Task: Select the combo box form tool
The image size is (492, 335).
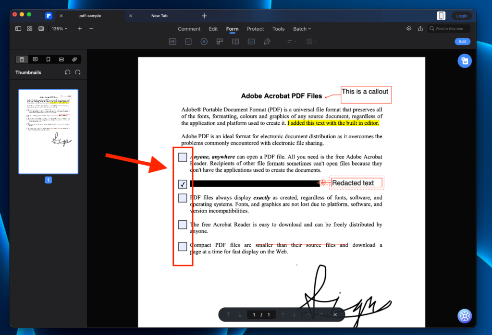Action: [x=220, y=41]
